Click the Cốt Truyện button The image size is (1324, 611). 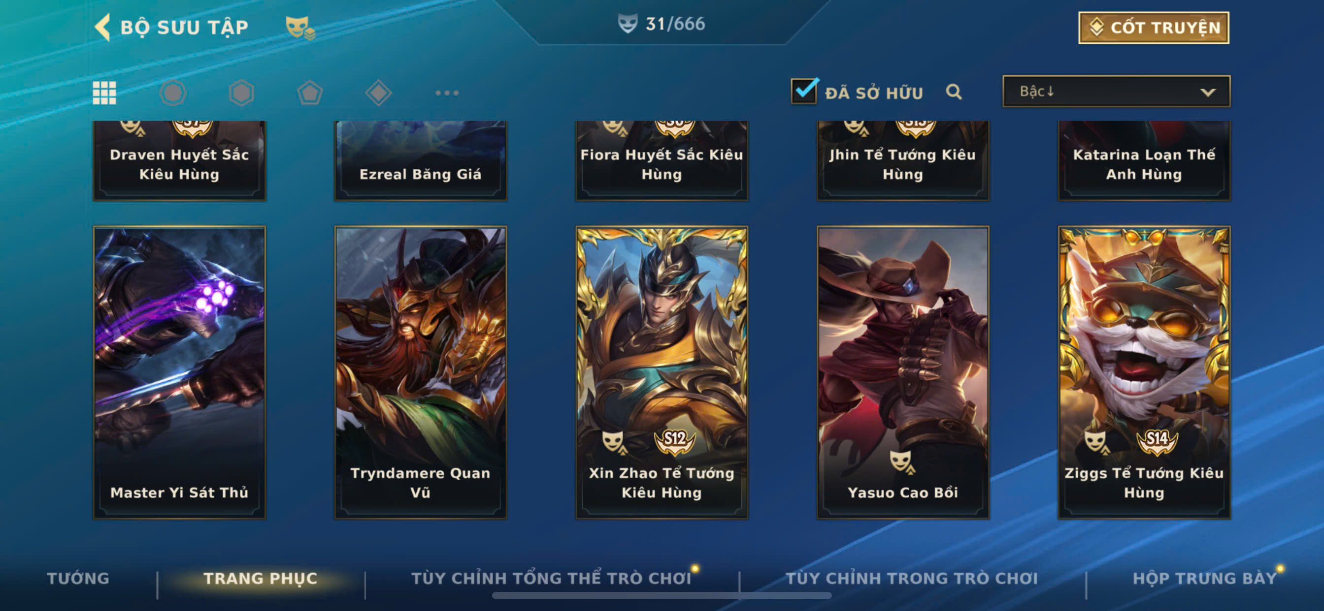click(x=1154, y=28)
